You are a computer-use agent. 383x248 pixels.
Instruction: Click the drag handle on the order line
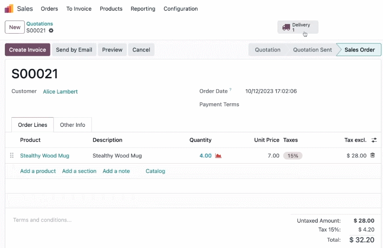tap(12, 155)
